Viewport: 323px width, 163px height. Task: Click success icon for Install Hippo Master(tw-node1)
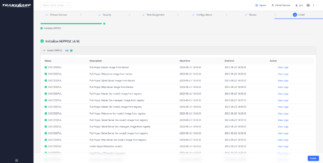(46, 146)
